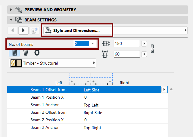Click the beam height dimension icon
The width and height of the screenshot is (193, 137).
pyautogui.click(x=106, y=43)
